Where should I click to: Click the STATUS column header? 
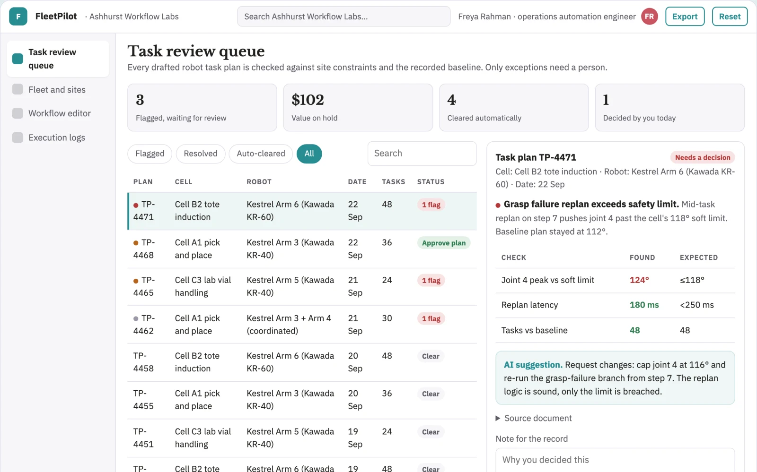tap(431, 182)
